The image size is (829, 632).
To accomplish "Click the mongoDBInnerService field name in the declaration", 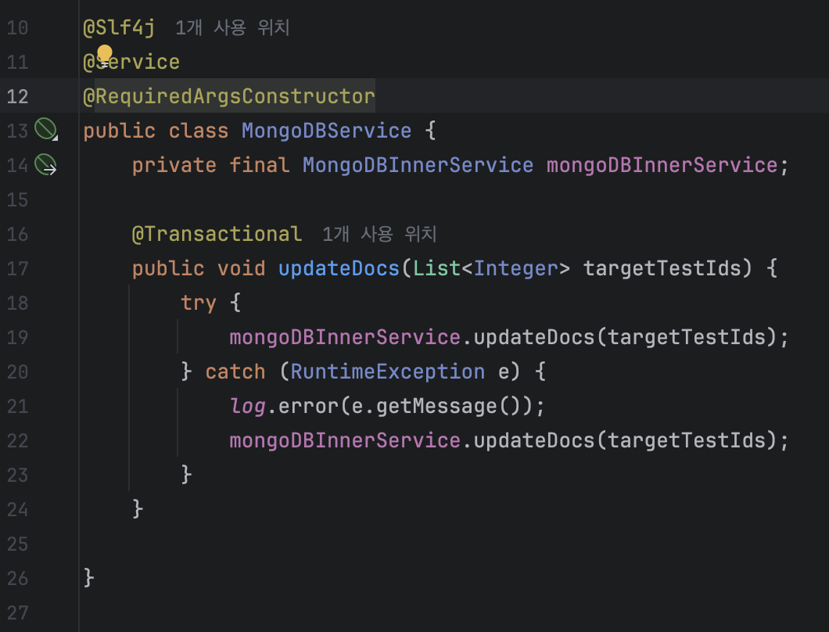I will (662, 165).
